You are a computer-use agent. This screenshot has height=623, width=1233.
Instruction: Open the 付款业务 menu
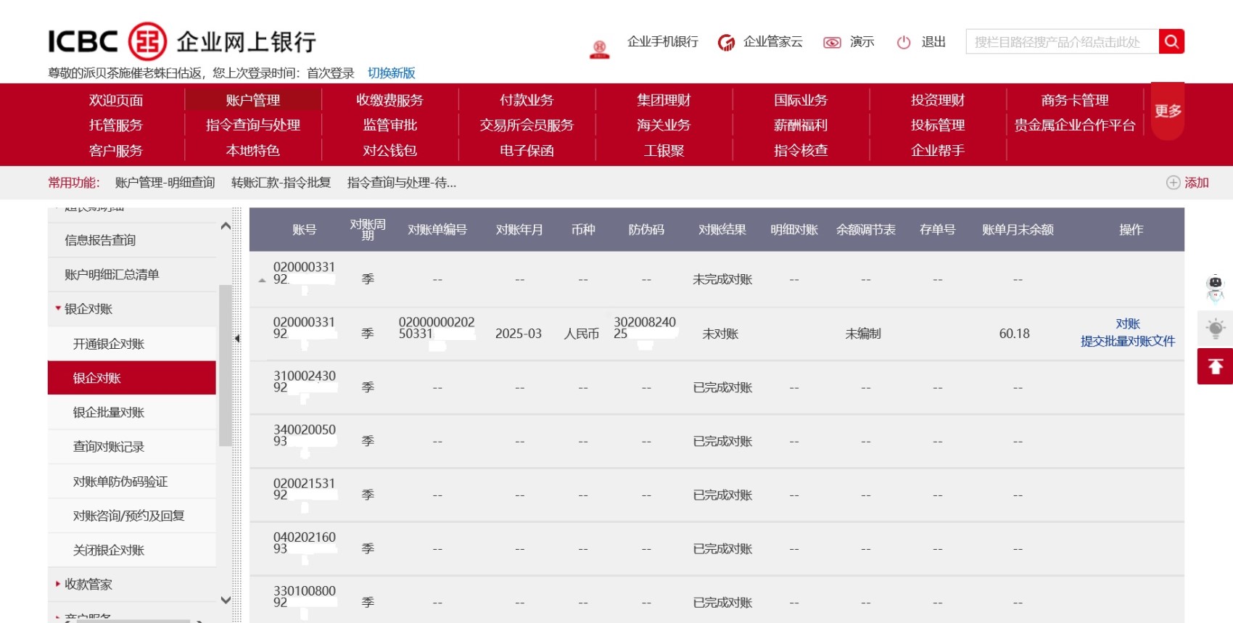click(x=526, y=100)
